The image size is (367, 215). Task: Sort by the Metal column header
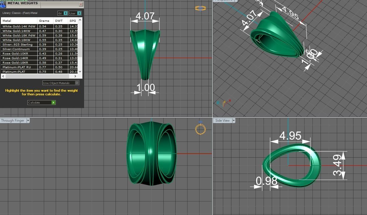19,21
